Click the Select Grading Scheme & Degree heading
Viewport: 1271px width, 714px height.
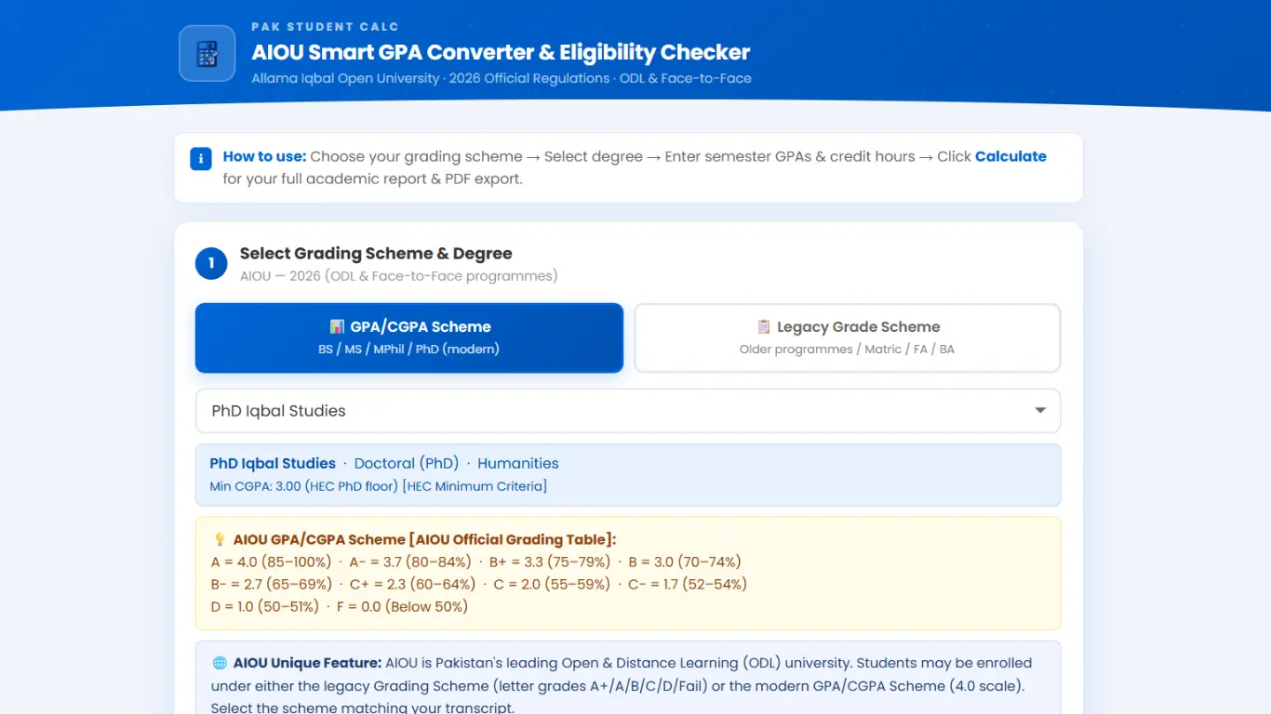pyautogui.click(x=376, y=254)
